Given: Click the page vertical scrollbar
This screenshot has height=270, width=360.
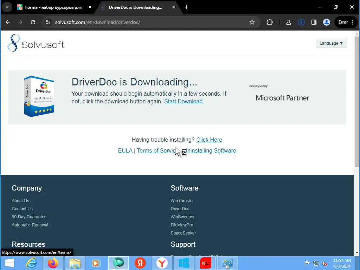Looking at the screenshot, I should [x=356, y=101].
